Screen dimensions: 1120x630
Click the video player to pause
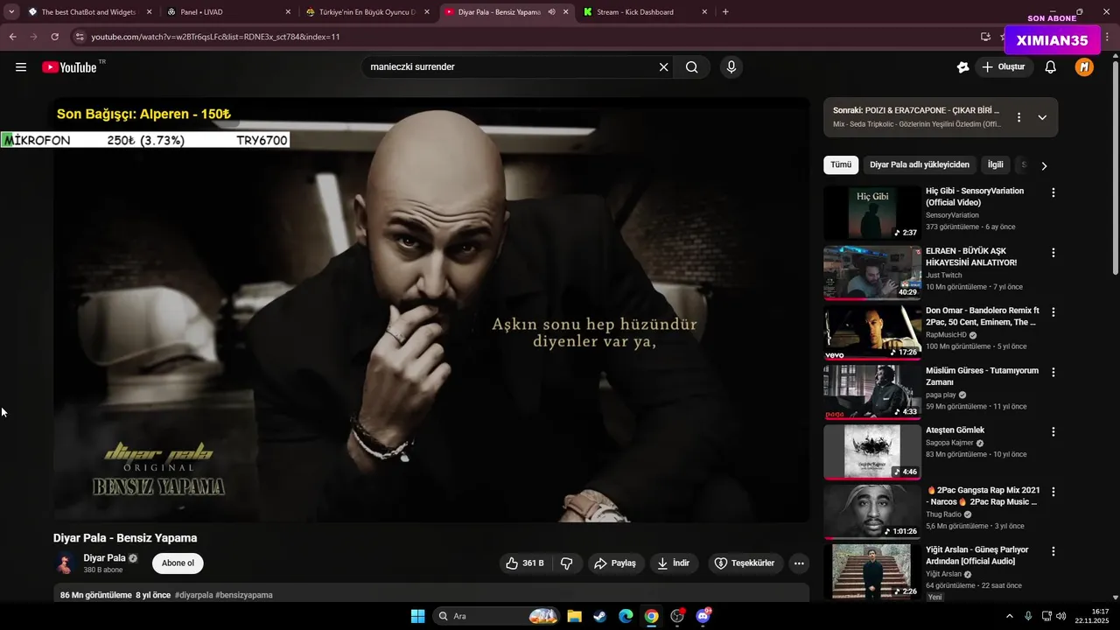(x=431, y=310)
